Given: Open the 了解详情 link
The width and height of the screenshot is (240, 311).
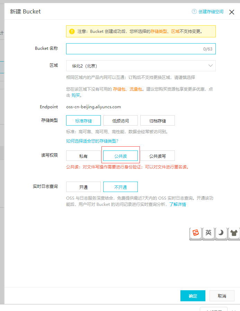Looking at the screenshot, I should coord(178,204).
